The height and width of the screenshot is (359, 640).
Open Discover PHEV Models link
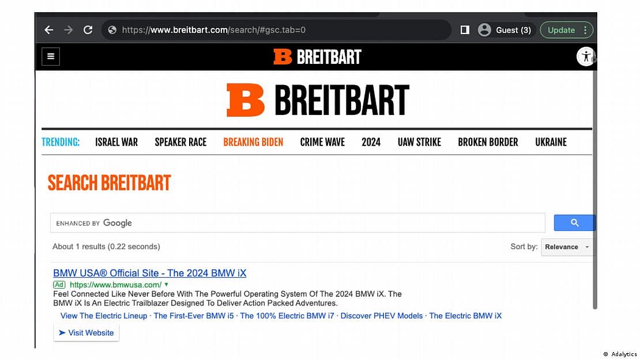[x=382, y=316]
